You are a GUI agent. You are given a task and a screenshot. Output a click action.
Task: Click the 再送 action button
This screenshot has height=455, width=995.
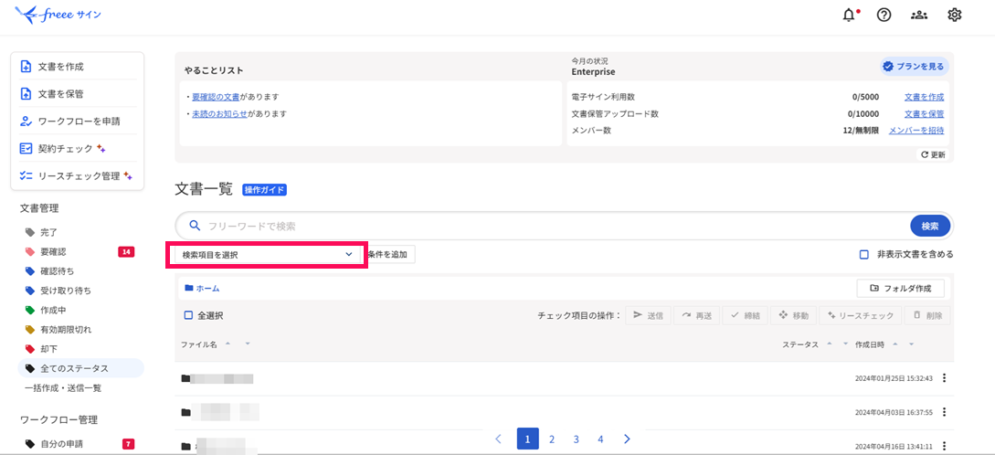click(697, 315)
